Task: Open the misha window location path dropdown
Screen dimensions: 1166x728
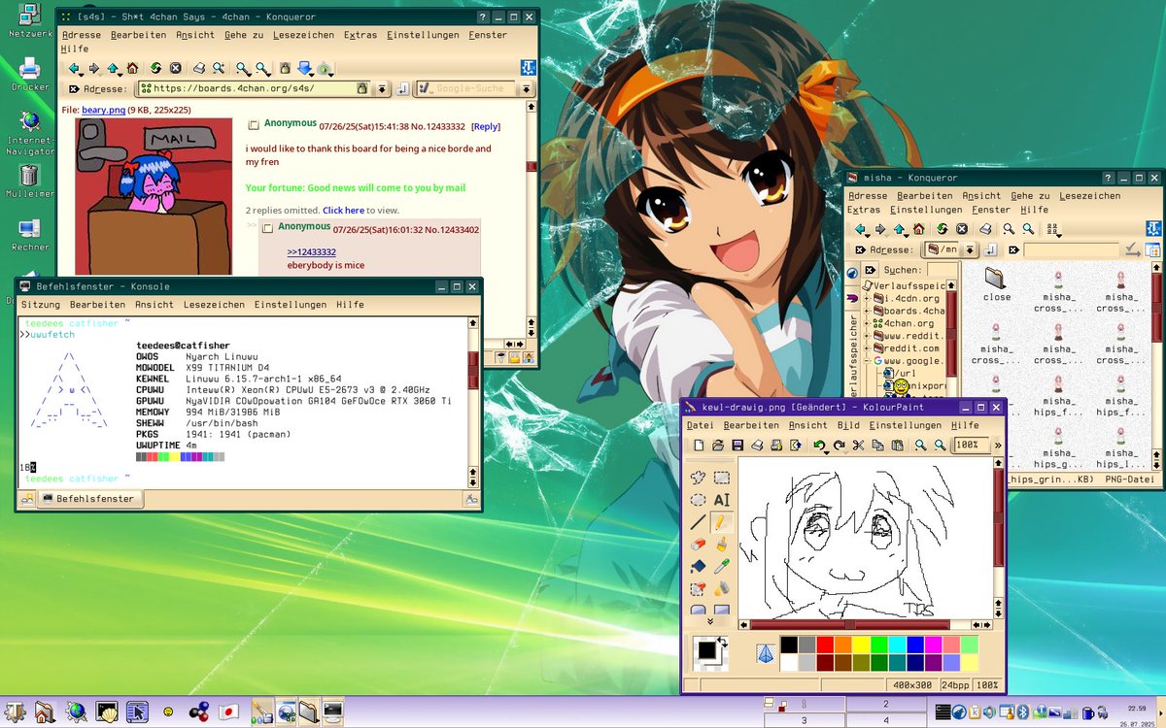Action: (x=970, y=249)
